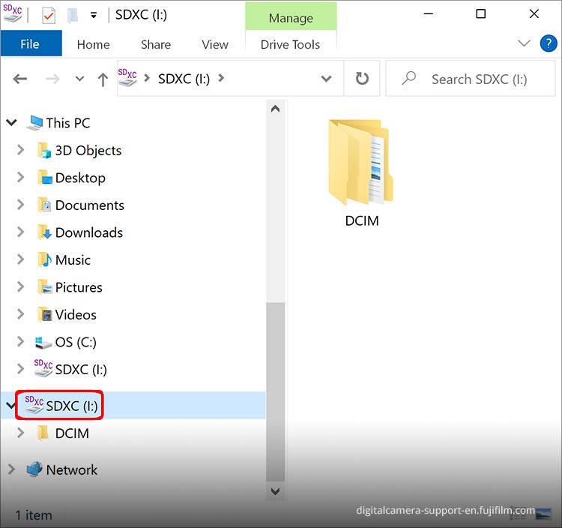The image size is (562, 528).
Task: Open the Customize Quick Access Toolbar dropdown
Action: [94, 15]
